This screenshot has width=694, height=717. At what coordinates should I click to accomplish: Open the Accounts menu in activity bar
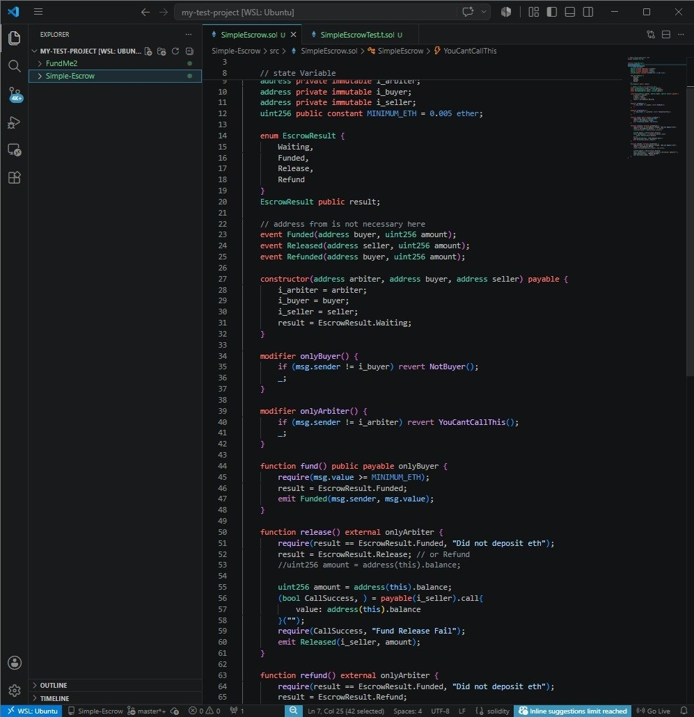[14, 663]
